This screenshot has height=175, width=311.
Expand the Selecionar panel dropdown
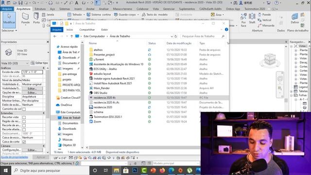click(x=9, y=31)
